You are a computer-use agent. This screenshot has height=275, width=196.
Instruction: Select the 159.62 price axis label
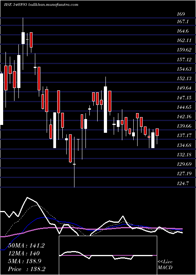pos(184,50)
